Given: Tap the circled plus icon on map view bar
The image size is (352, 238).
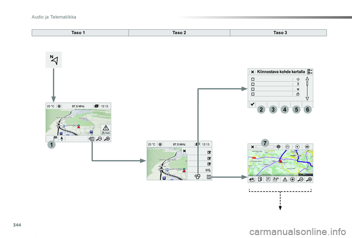Looking at the screenshot, I should tap(292, 179).
